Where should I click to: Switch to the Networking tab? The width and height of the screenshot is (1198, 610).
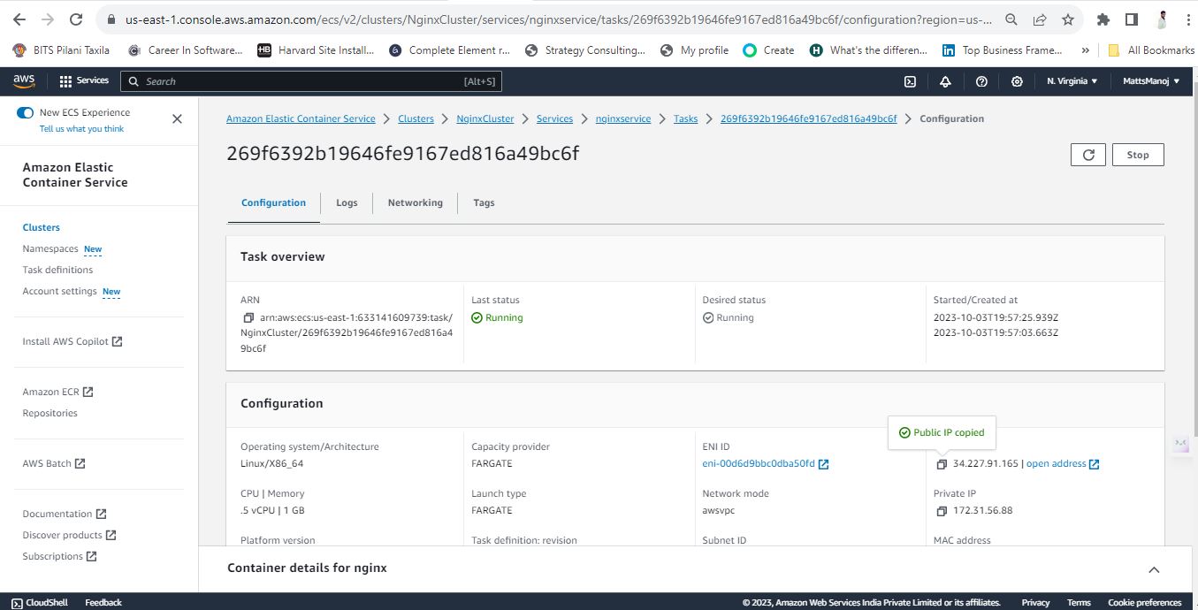tap(416, 203)
